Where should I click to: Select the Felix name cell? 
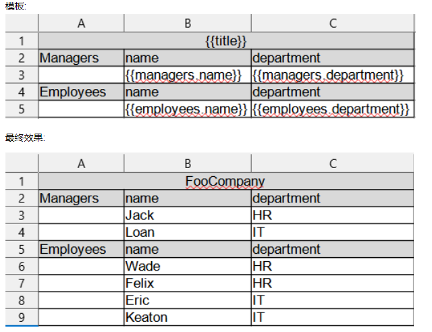(x=188, y=283)
